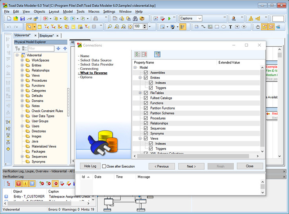Screen dimensions: 289x214
Task: Click the Previous button
Action: pyautogui.click(x=162, y=166)
